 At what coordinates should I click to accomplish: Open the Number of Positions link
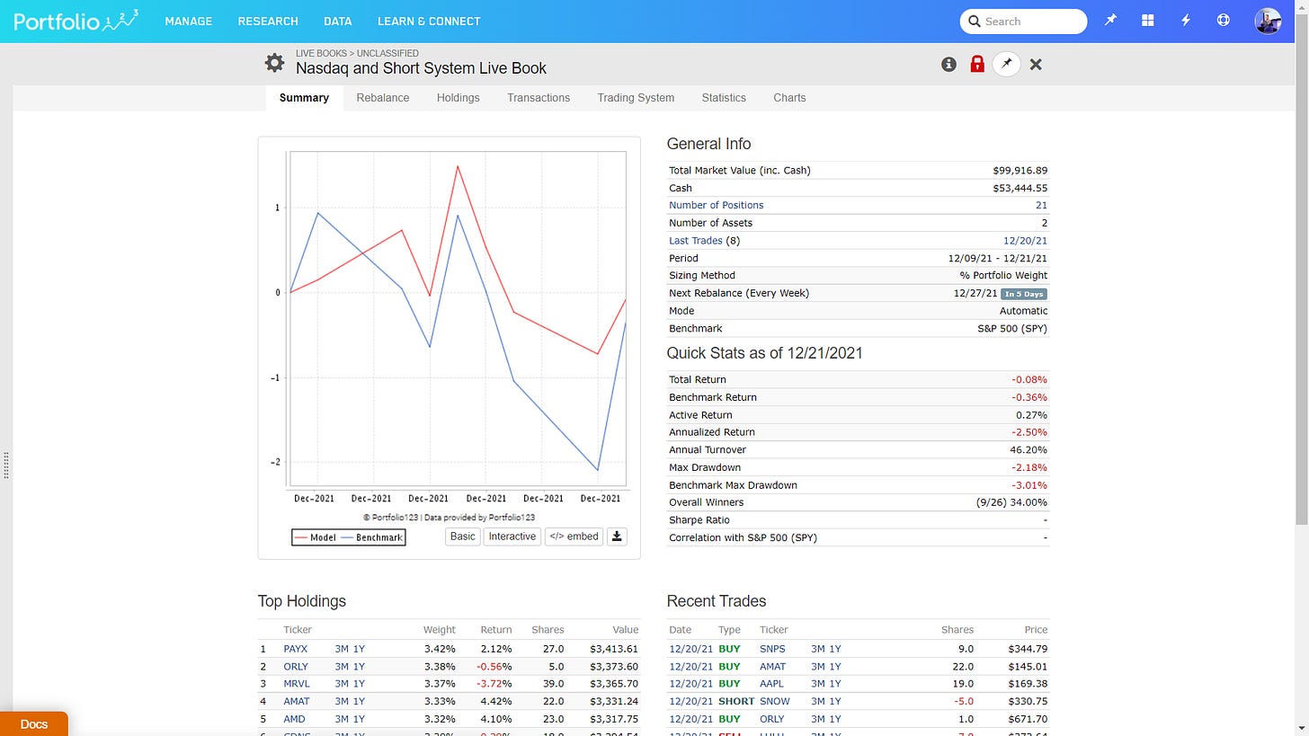(x=716, y=205)
